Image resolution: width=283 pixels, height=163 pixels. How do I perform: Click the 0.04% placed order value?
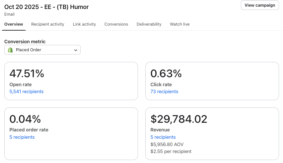coord(25,119)
